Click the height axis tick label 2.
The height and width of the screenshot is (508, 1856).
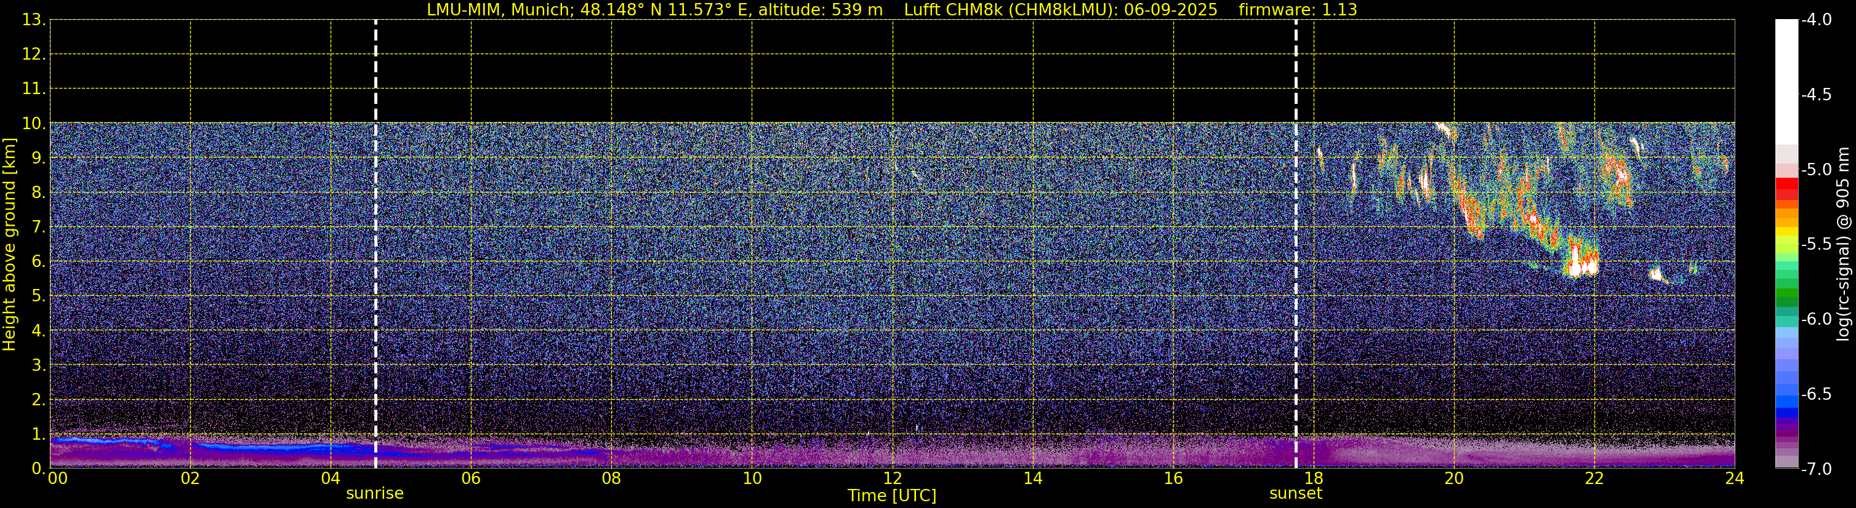(38, 400)
